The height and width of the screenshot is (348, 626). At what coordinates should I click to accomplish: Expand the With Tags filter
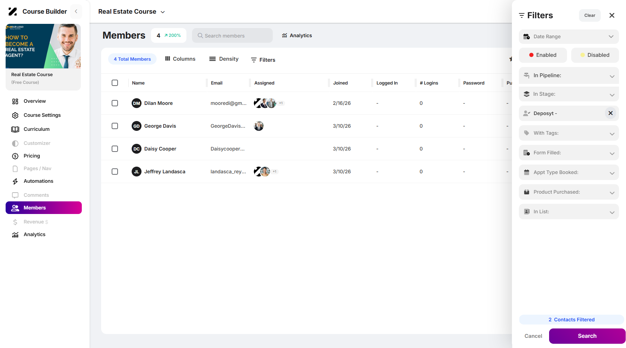coord(569,133)
